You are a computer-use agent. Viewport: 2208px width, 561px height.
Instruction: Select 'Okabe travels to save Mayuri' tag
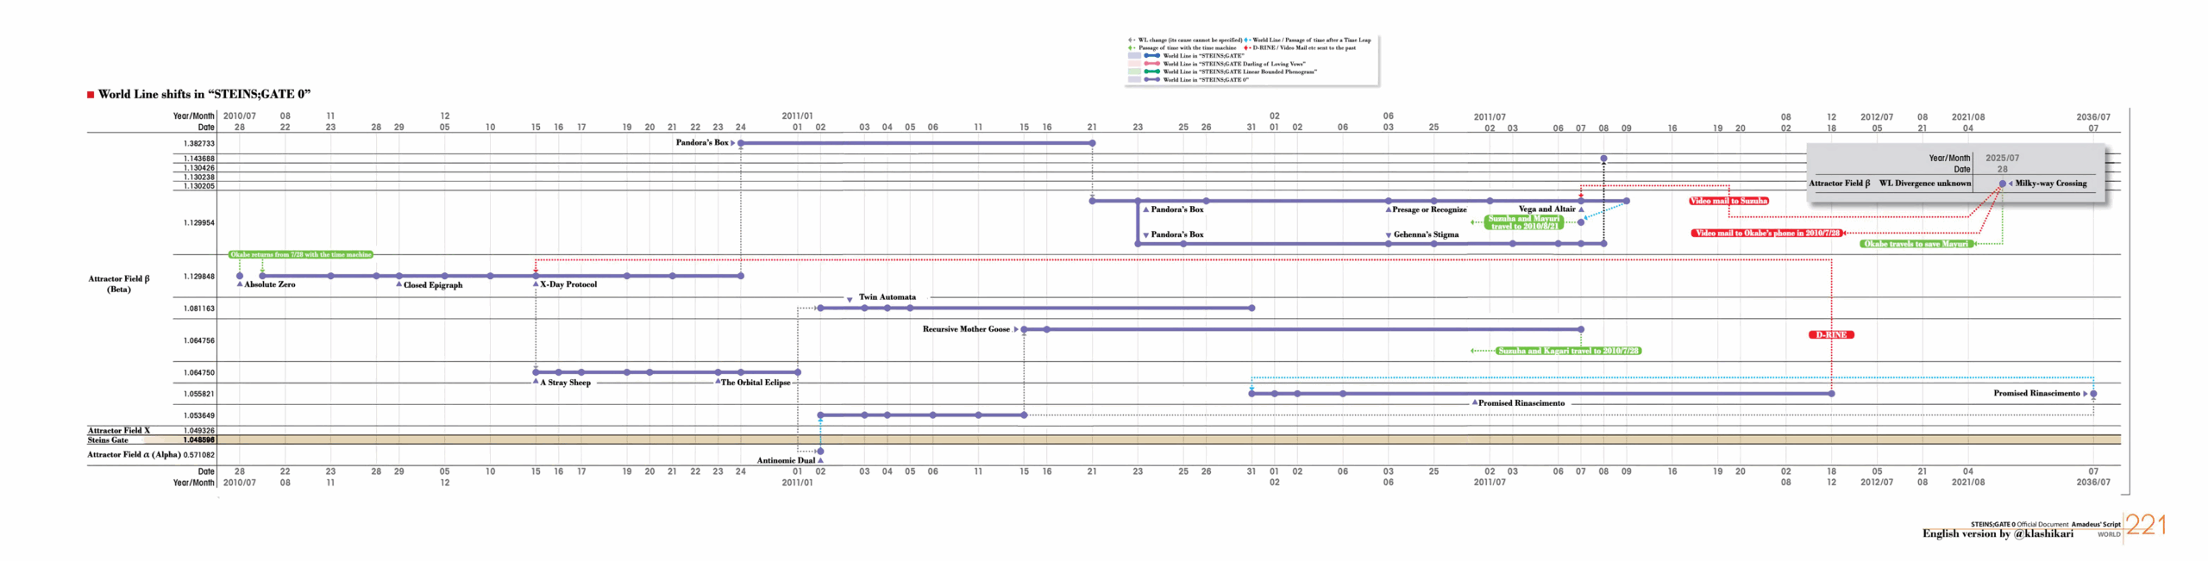(x=1916, y=244)
